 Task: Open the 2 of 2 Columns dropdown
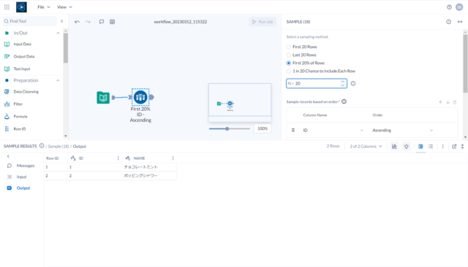tap(366, 147)
